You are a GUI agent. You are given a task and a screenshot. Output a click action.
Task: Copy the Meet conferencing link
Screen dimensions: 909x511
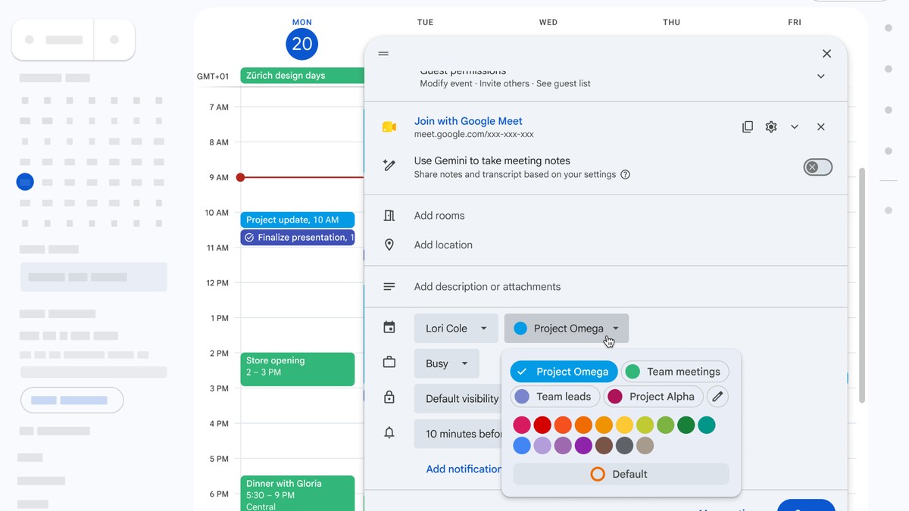tap(748, 127)
